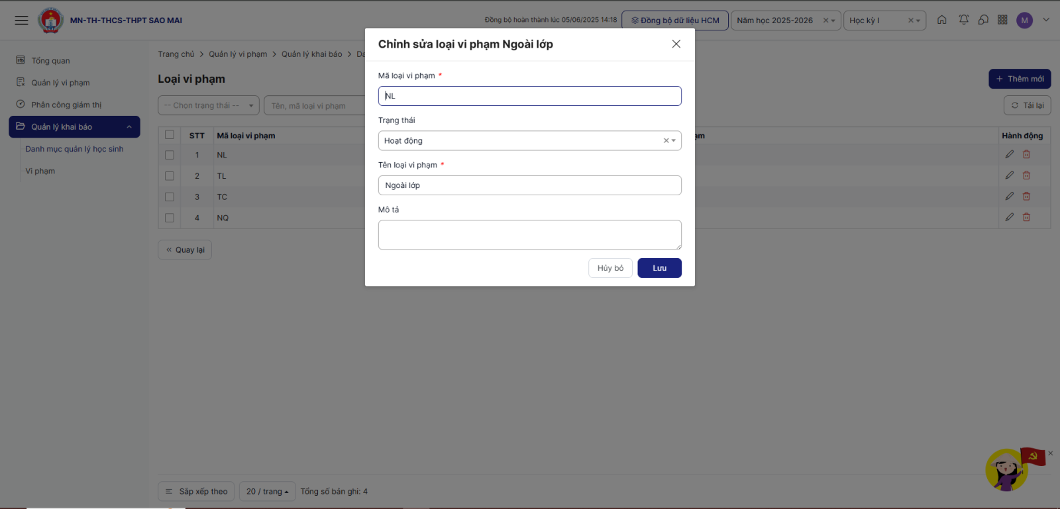Click the Hủy bỏ button

click(610, 268)
